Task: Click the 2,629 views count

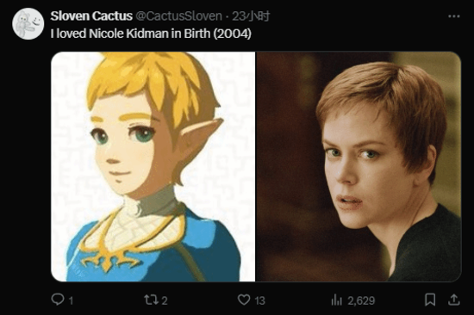Action: [361, 300]
